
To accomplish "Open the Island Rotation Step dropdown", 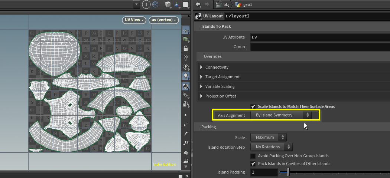I will tap(271, 147).
